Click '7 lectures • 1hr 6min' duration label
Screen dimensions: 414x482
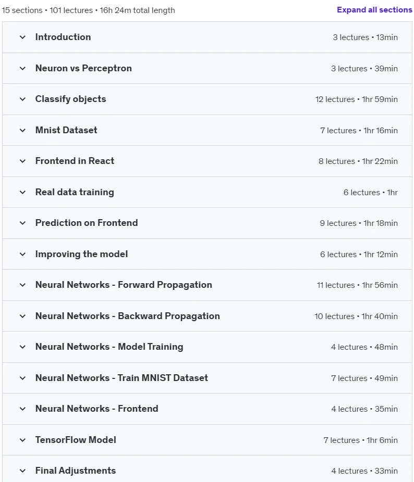(360, 440)
